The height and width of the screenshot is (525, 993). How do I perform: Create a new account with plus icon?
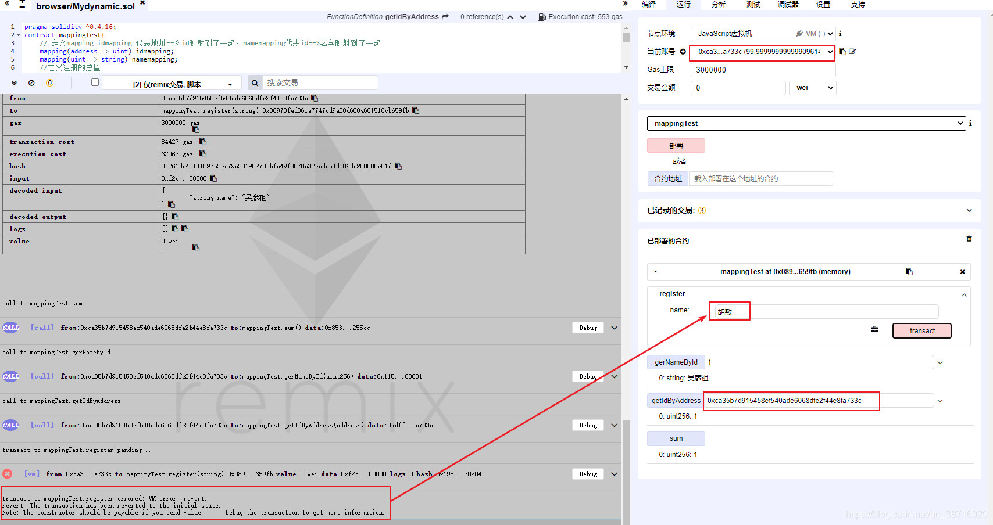click(x=683, y=52)
